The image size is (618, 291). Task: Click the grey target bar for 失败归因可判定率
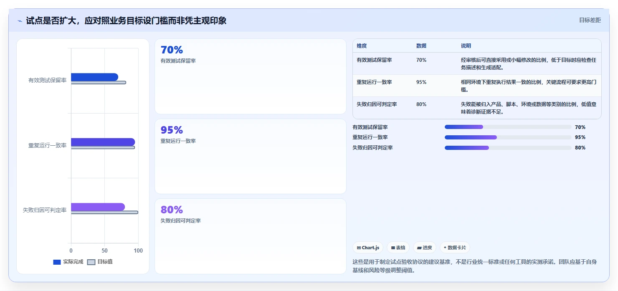pyautogui.click(x=104, y=213)
